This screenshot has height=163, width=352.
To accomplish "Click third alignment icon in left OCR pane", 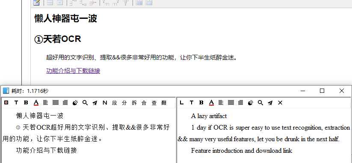I will (x=65, y=103).
